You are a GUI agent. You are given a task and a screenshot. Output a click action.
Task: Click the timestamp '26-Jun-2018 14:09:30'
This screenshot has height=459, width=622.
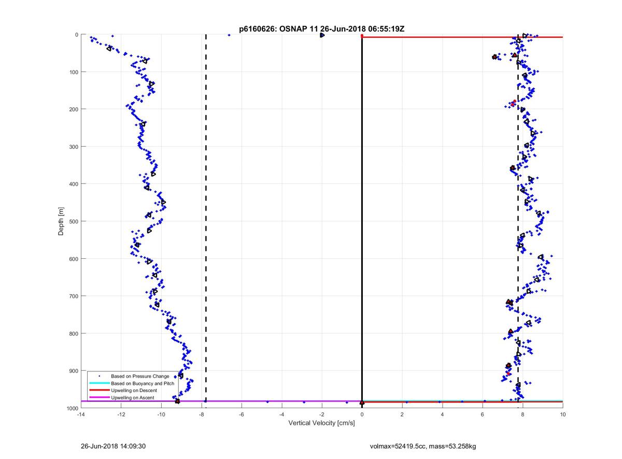[112, 446]
